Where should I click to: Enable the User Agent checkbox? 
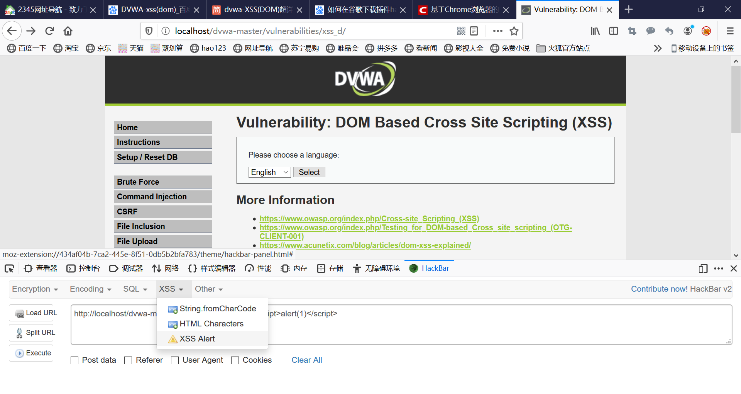click(x=175, y=360)
